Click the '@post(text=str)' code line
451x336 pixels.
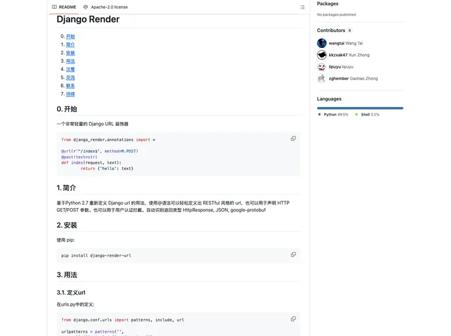tap(79, 157)
